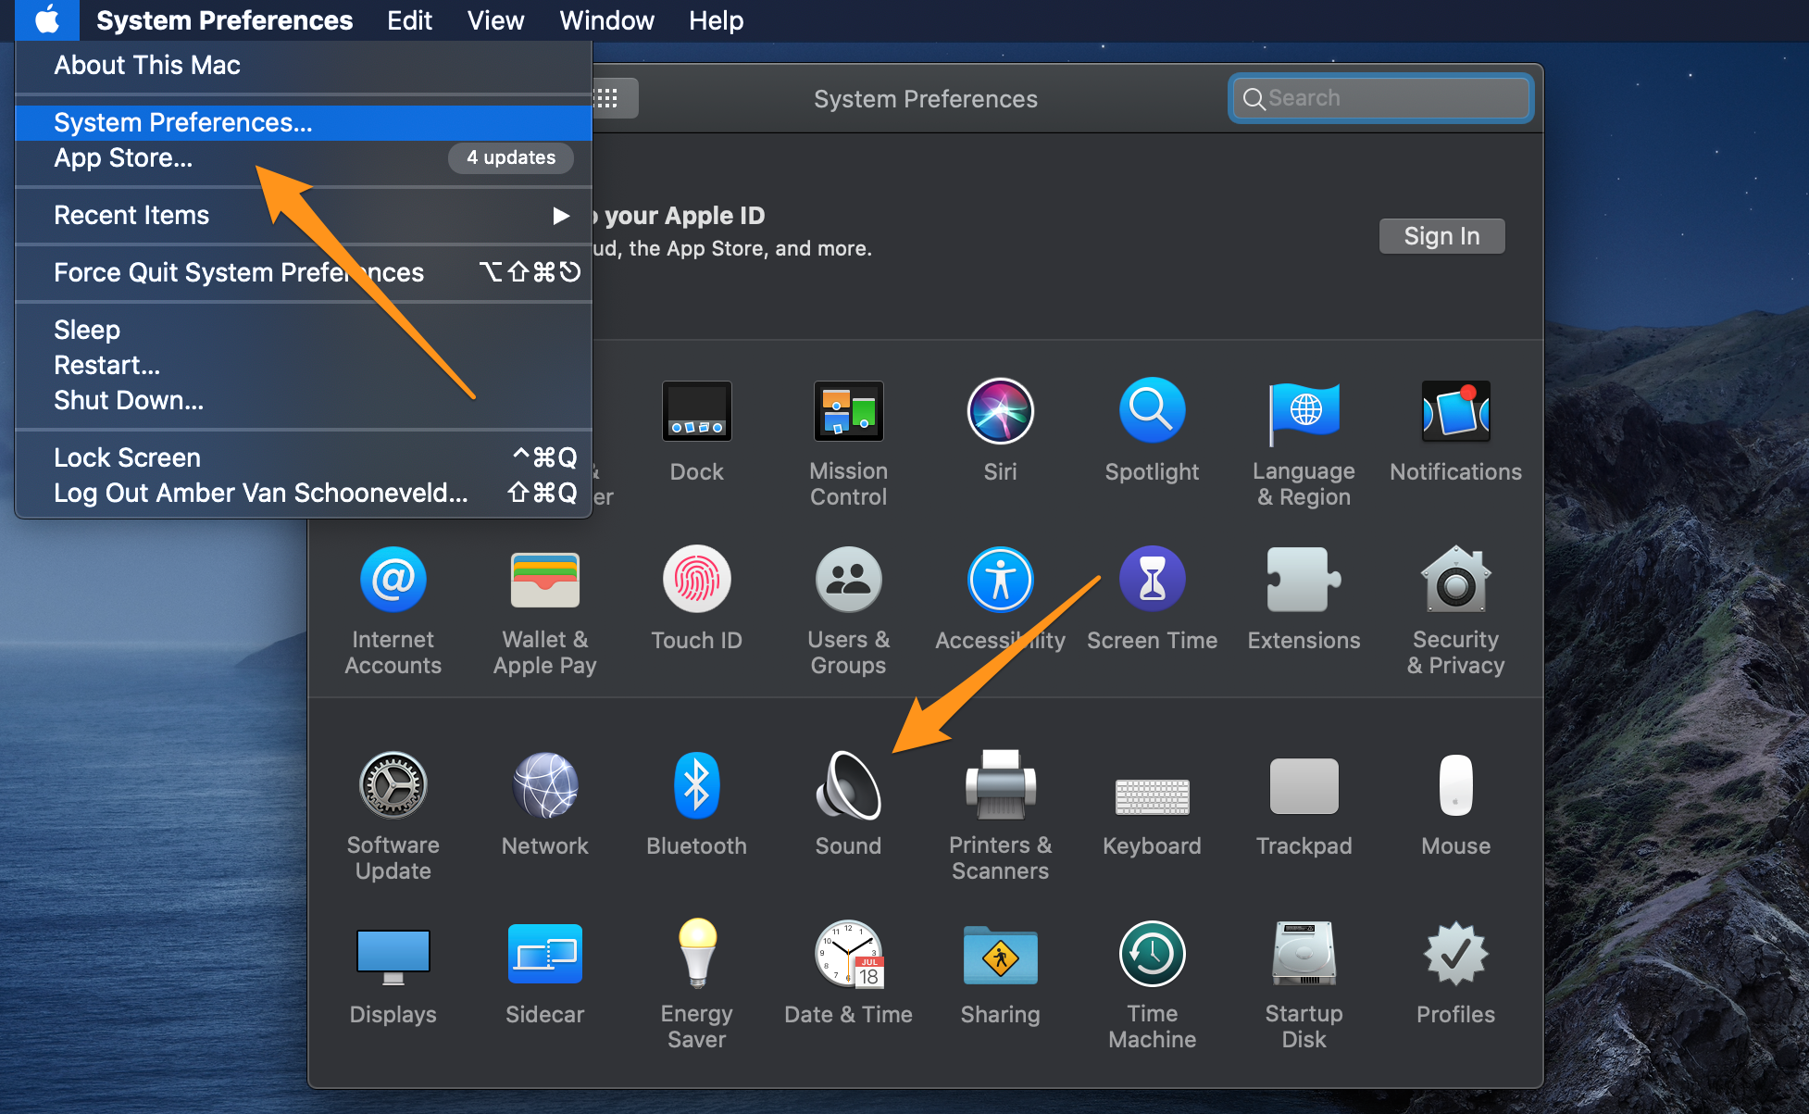The image size is (1809, 1114).
Task: Log Out Amber Van Schooneveld
Action: [x=304, y=493]
